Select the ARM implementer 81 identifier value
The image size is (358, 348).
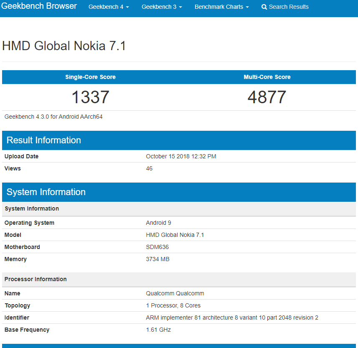(232, 318)
